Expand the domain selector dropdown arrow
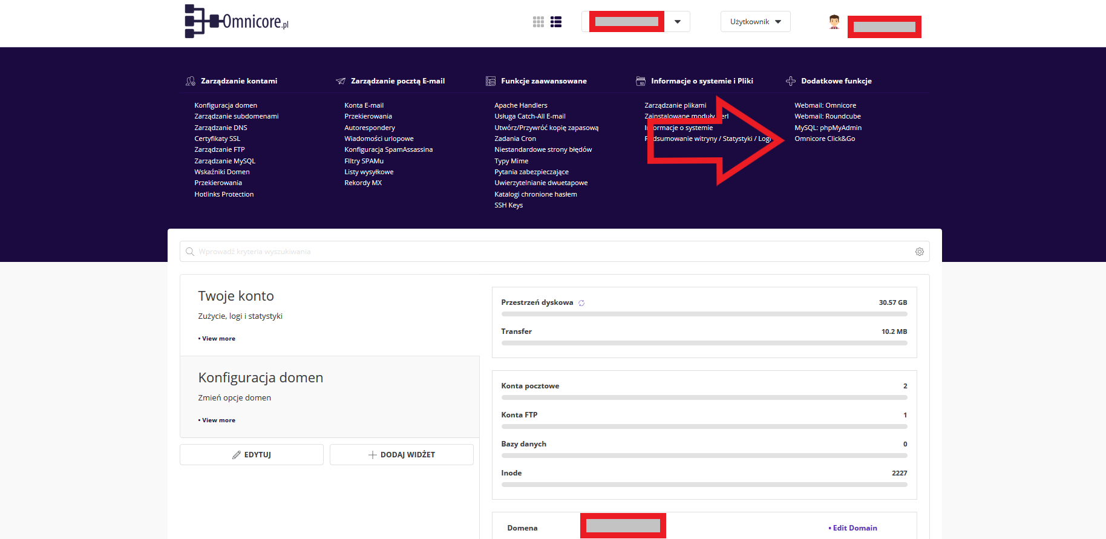Screen dimensions: 1106x539 coord(678,22)
